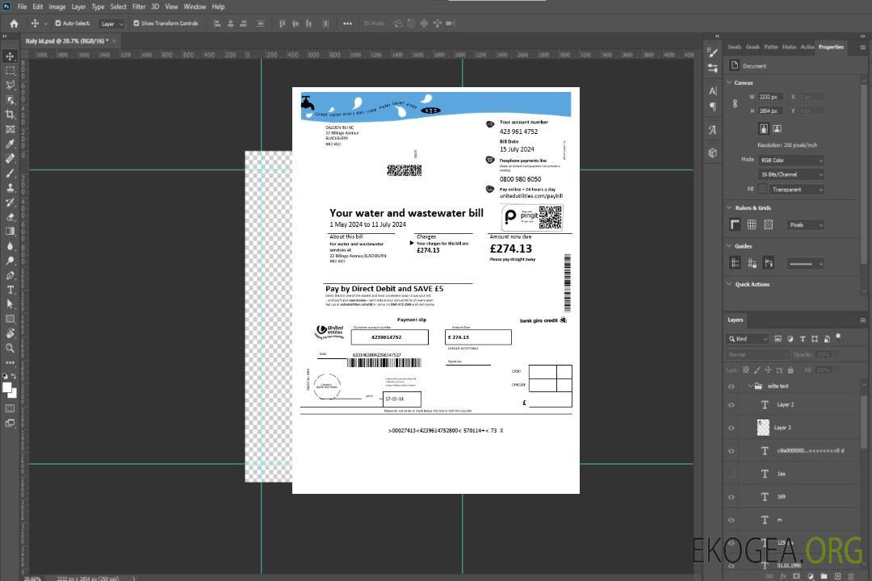This screenshot has width=872, height=581.
Task: Set canvas to landscape orientation
Action: 777,128
